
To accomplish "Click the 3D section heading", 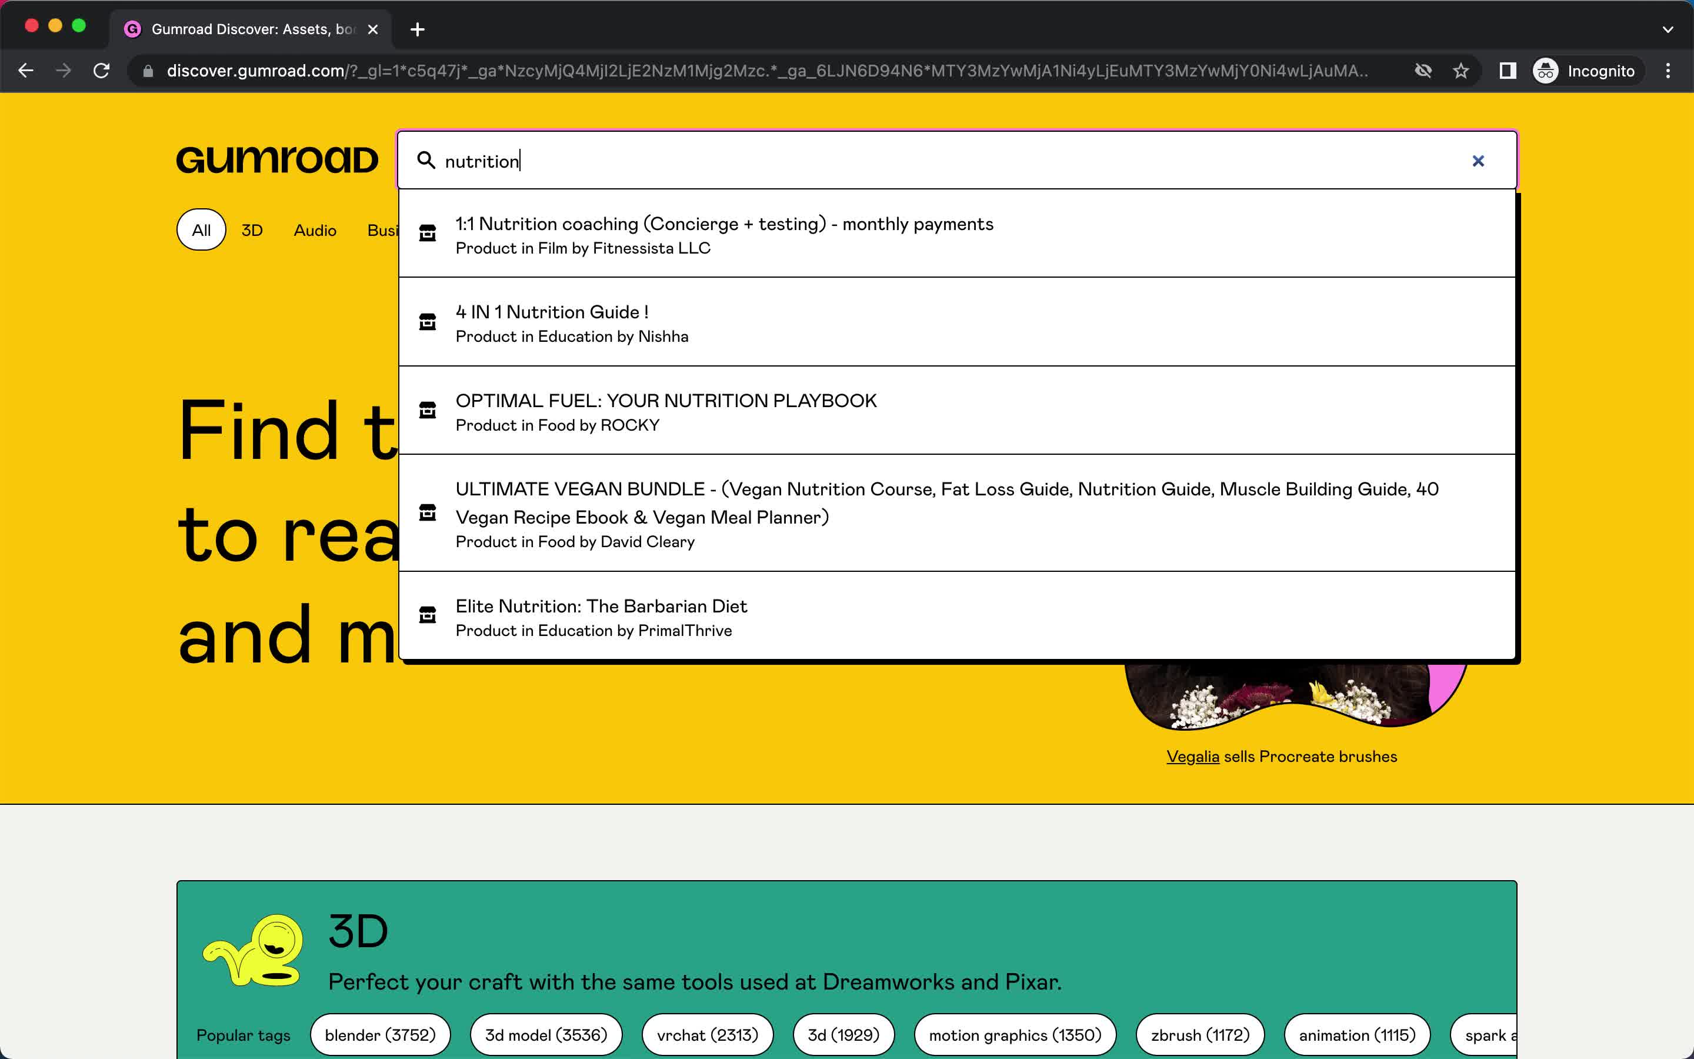I will coord(358,931).
